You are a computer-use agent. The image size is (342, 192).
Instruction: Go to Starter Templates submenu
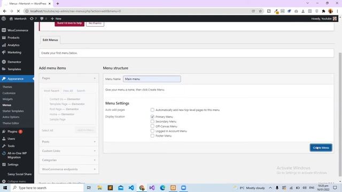tap(13, 111)
